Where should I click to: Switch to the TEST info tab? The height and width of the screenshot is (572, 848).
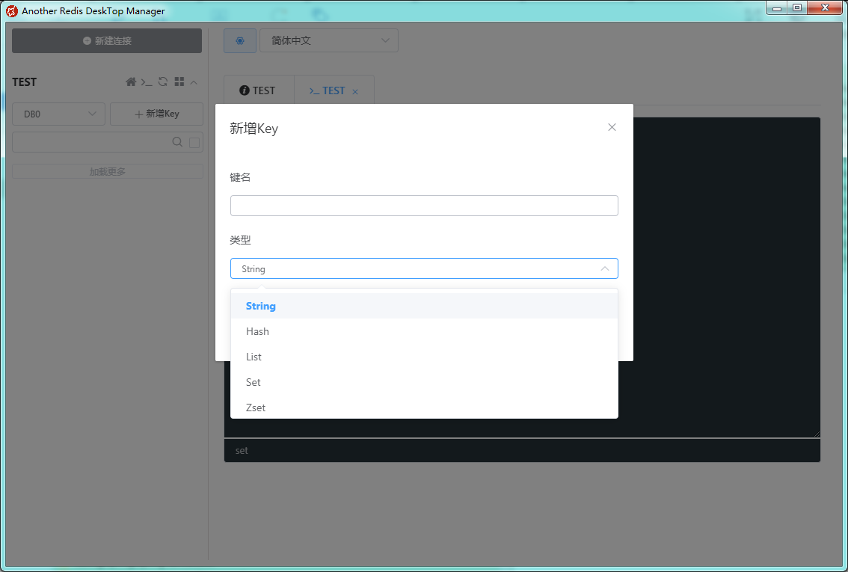tap(258, 90)
